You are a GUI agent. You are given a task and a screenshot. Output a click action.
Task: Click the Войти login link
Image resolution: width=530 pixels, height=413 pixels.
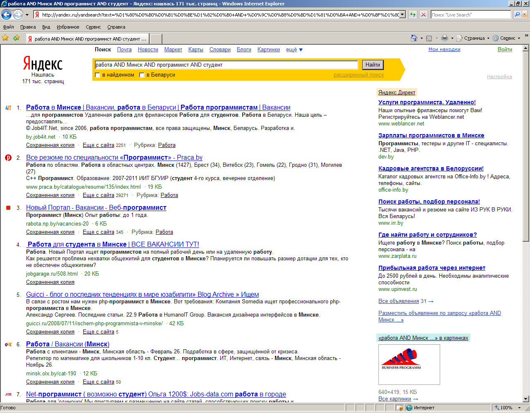505,49
